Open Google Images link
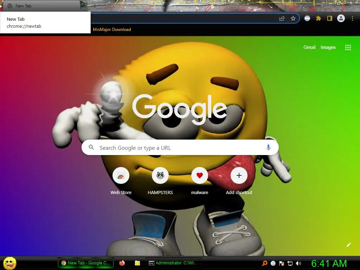 pos(328,47)
